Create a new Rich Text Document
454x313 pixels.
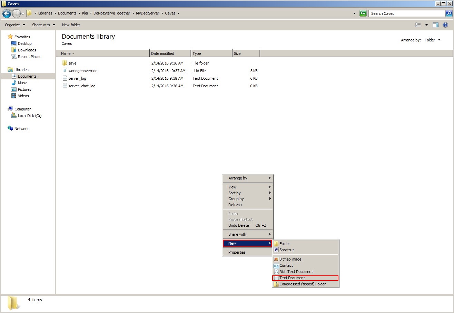pyautogui.click(x=306, y=272)
